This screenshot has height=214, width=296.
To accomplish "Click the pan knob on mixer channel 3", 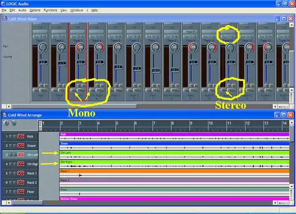I will 80,47.
